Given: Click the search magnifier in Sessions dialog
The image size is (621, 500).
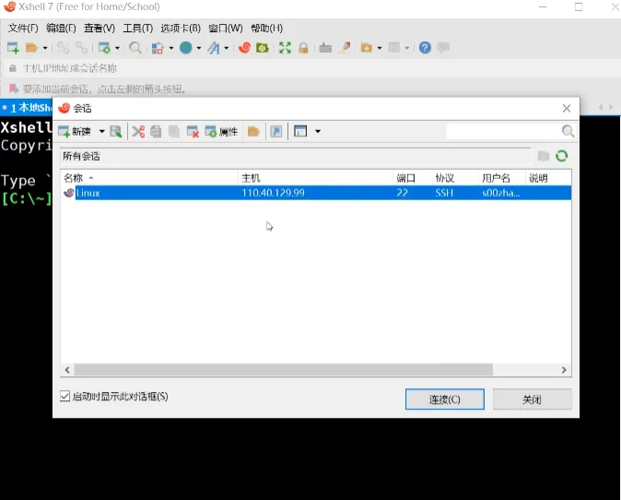Looking at the screenshot, I should (568, 131).
